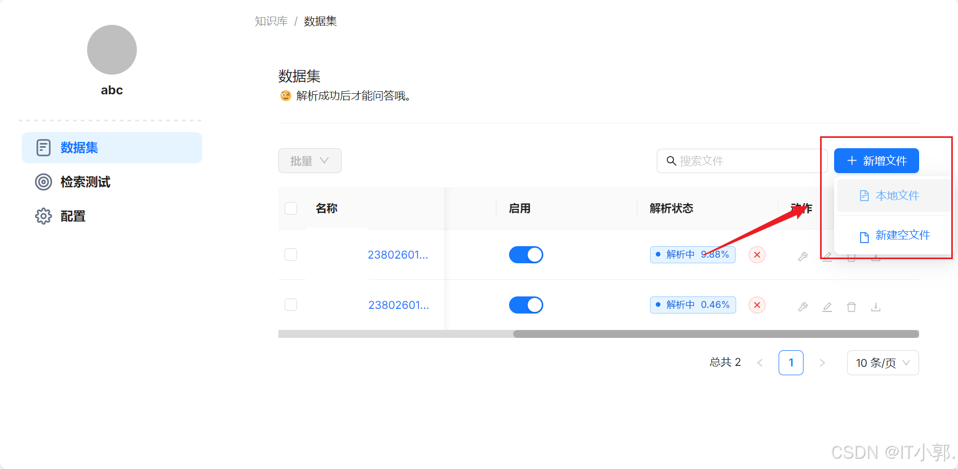Expand the 新增文件 button menu
The width and height of the screenshot is (958, 469).
click(876, 161)
